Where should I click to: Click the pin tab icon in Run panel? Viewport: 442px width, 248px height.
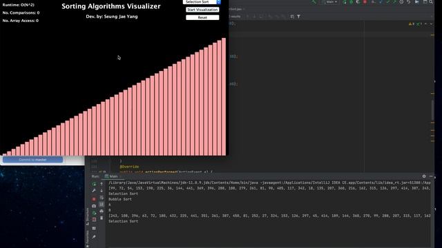tap(94, 237)
